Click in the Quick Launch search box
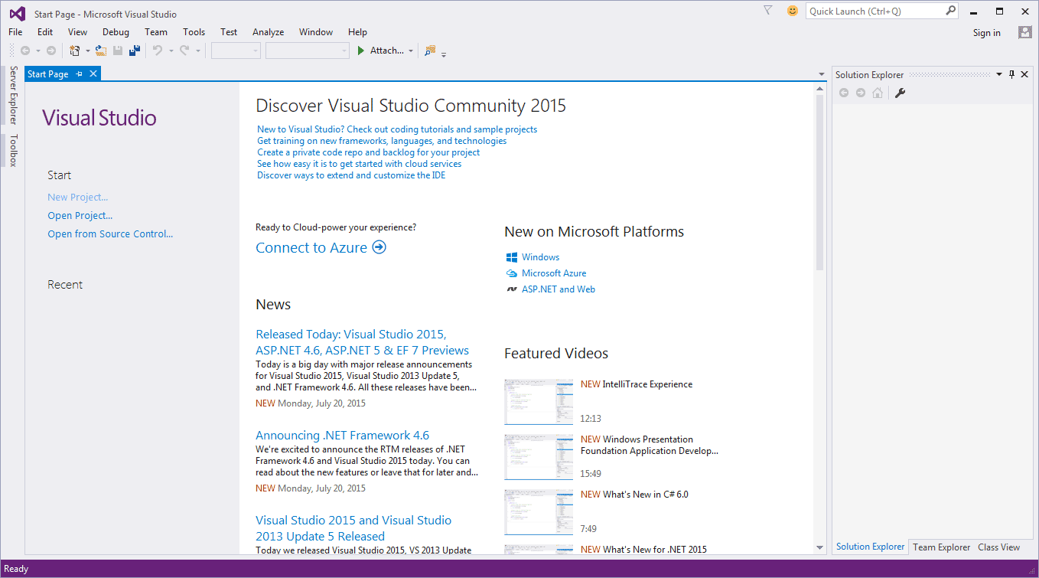The width and height of the screenshot is (1039, 578). tap(874, 11)
